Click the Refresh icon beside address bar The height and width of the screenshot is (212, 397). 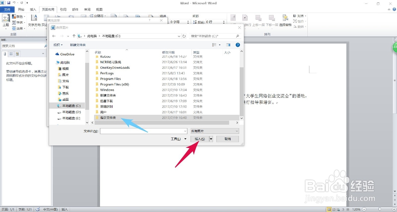click(x=184, y=36)
